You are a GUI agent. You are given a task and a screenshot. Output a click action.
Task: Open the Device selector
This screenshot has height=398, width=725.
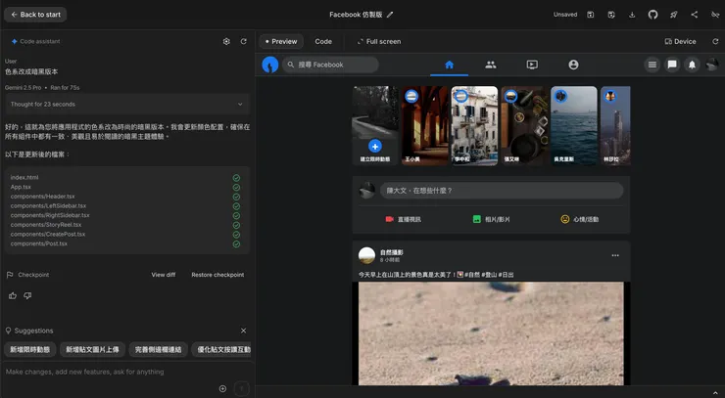click(680, 41)
